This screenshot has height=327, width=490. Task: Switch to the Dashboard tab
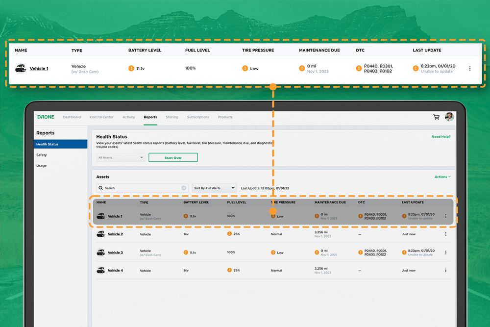72,117
